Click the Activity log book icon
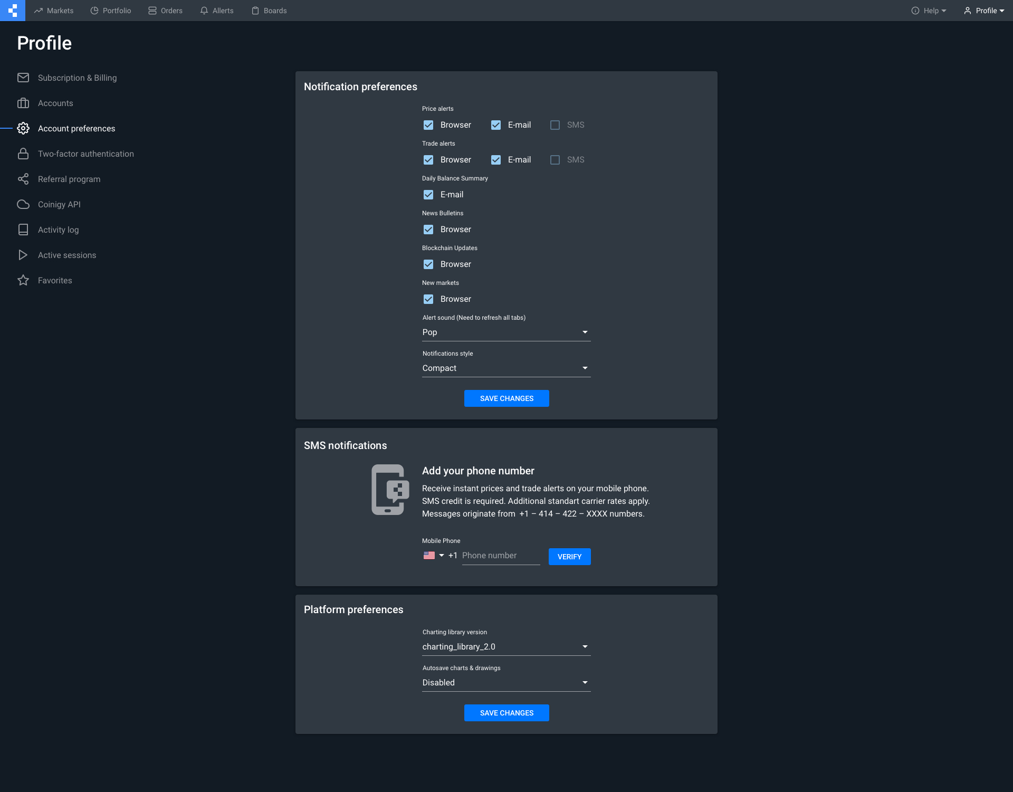This screenshot has height=792, width=1013. click(23, 230)
